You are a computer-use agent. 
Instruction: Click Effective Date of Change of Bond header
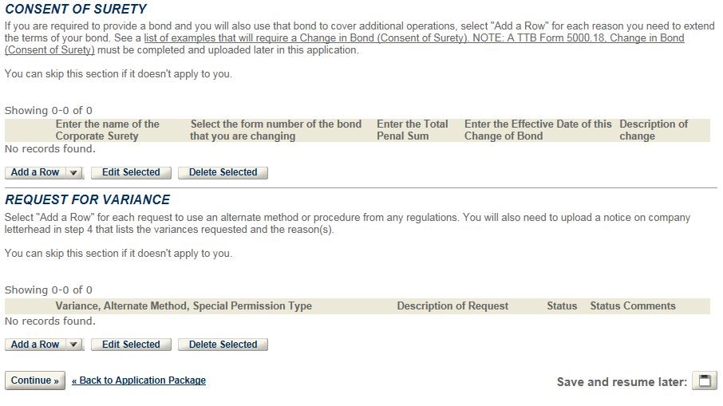pos(538,130)
